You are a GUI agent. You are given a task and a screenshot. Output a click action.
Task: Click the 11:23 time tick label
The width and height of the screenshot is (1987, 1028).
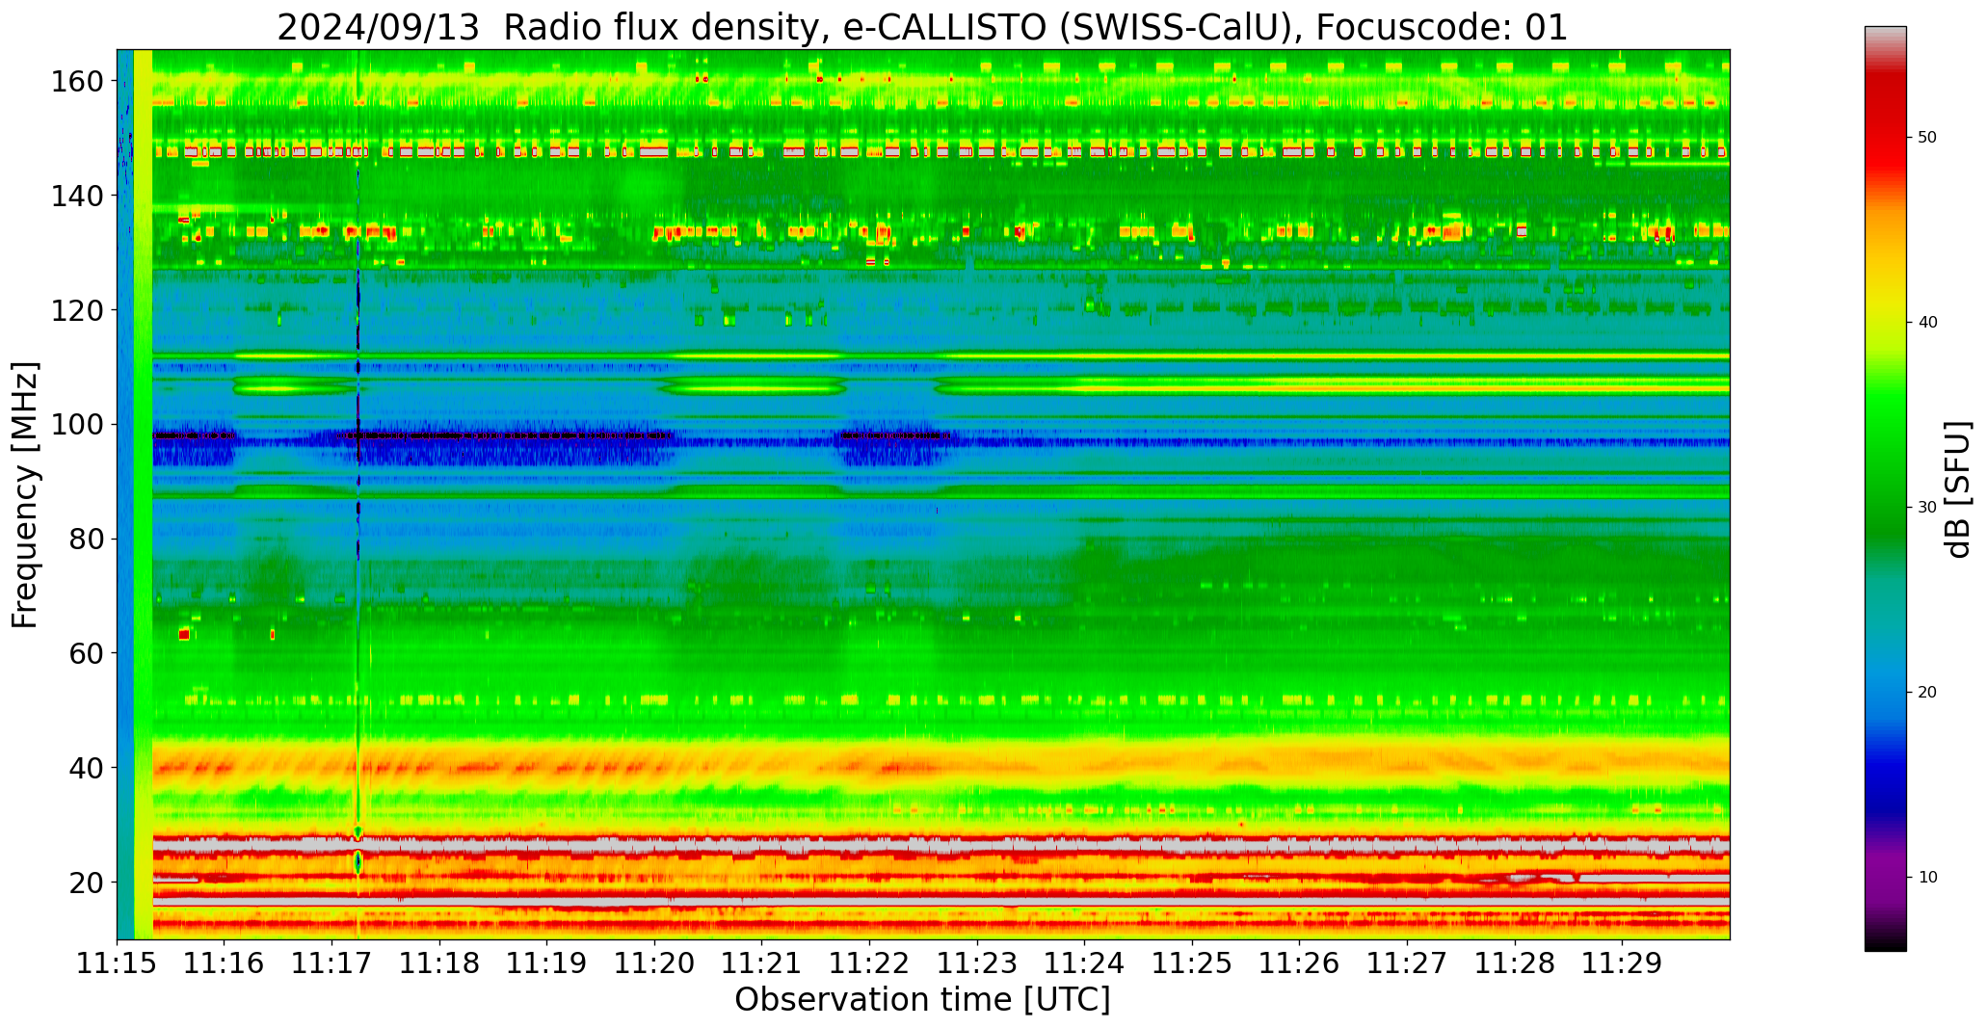[x=977, y=963]
